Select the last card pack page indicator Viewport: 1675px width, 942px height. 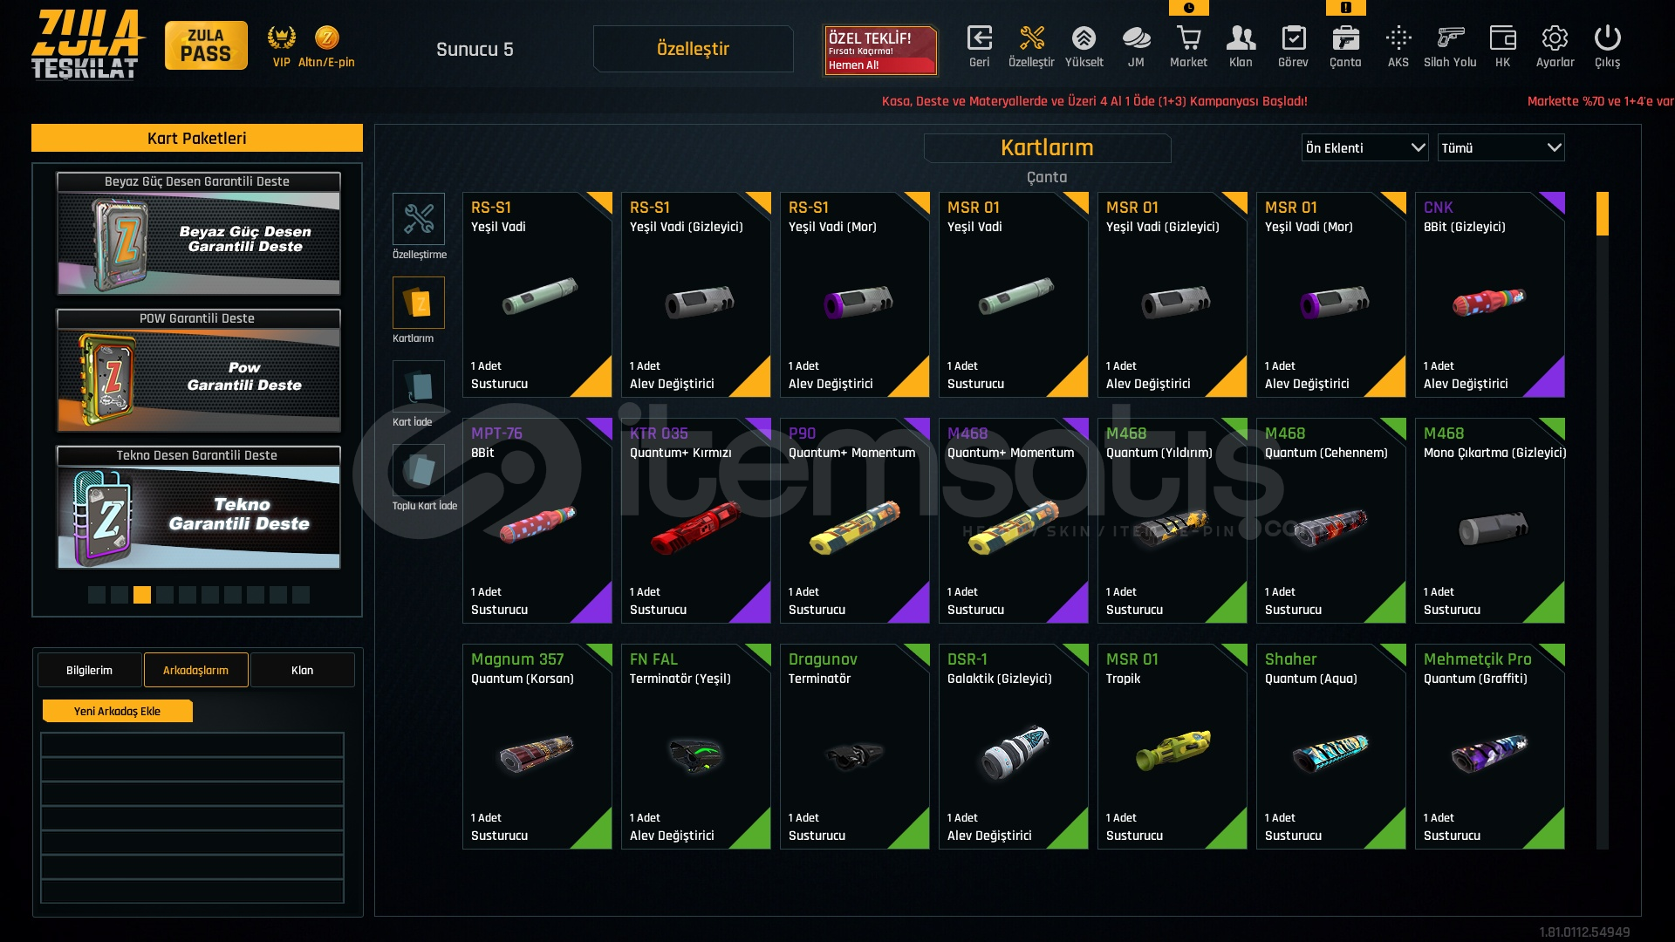pyautogui.click(x=301, y=595)
